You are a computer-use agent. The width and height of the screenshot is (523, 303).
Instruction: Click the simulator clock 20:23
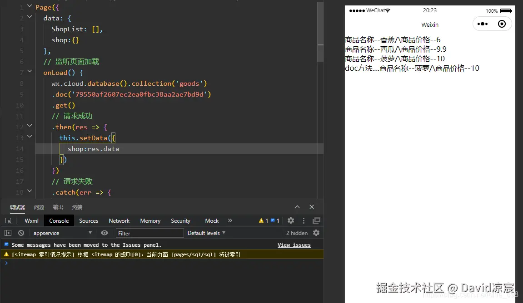pyautogui.click(x=429, y=10)
